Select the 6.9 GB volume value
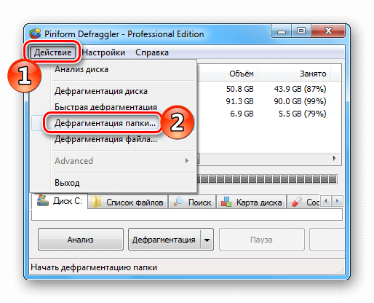 242,114
